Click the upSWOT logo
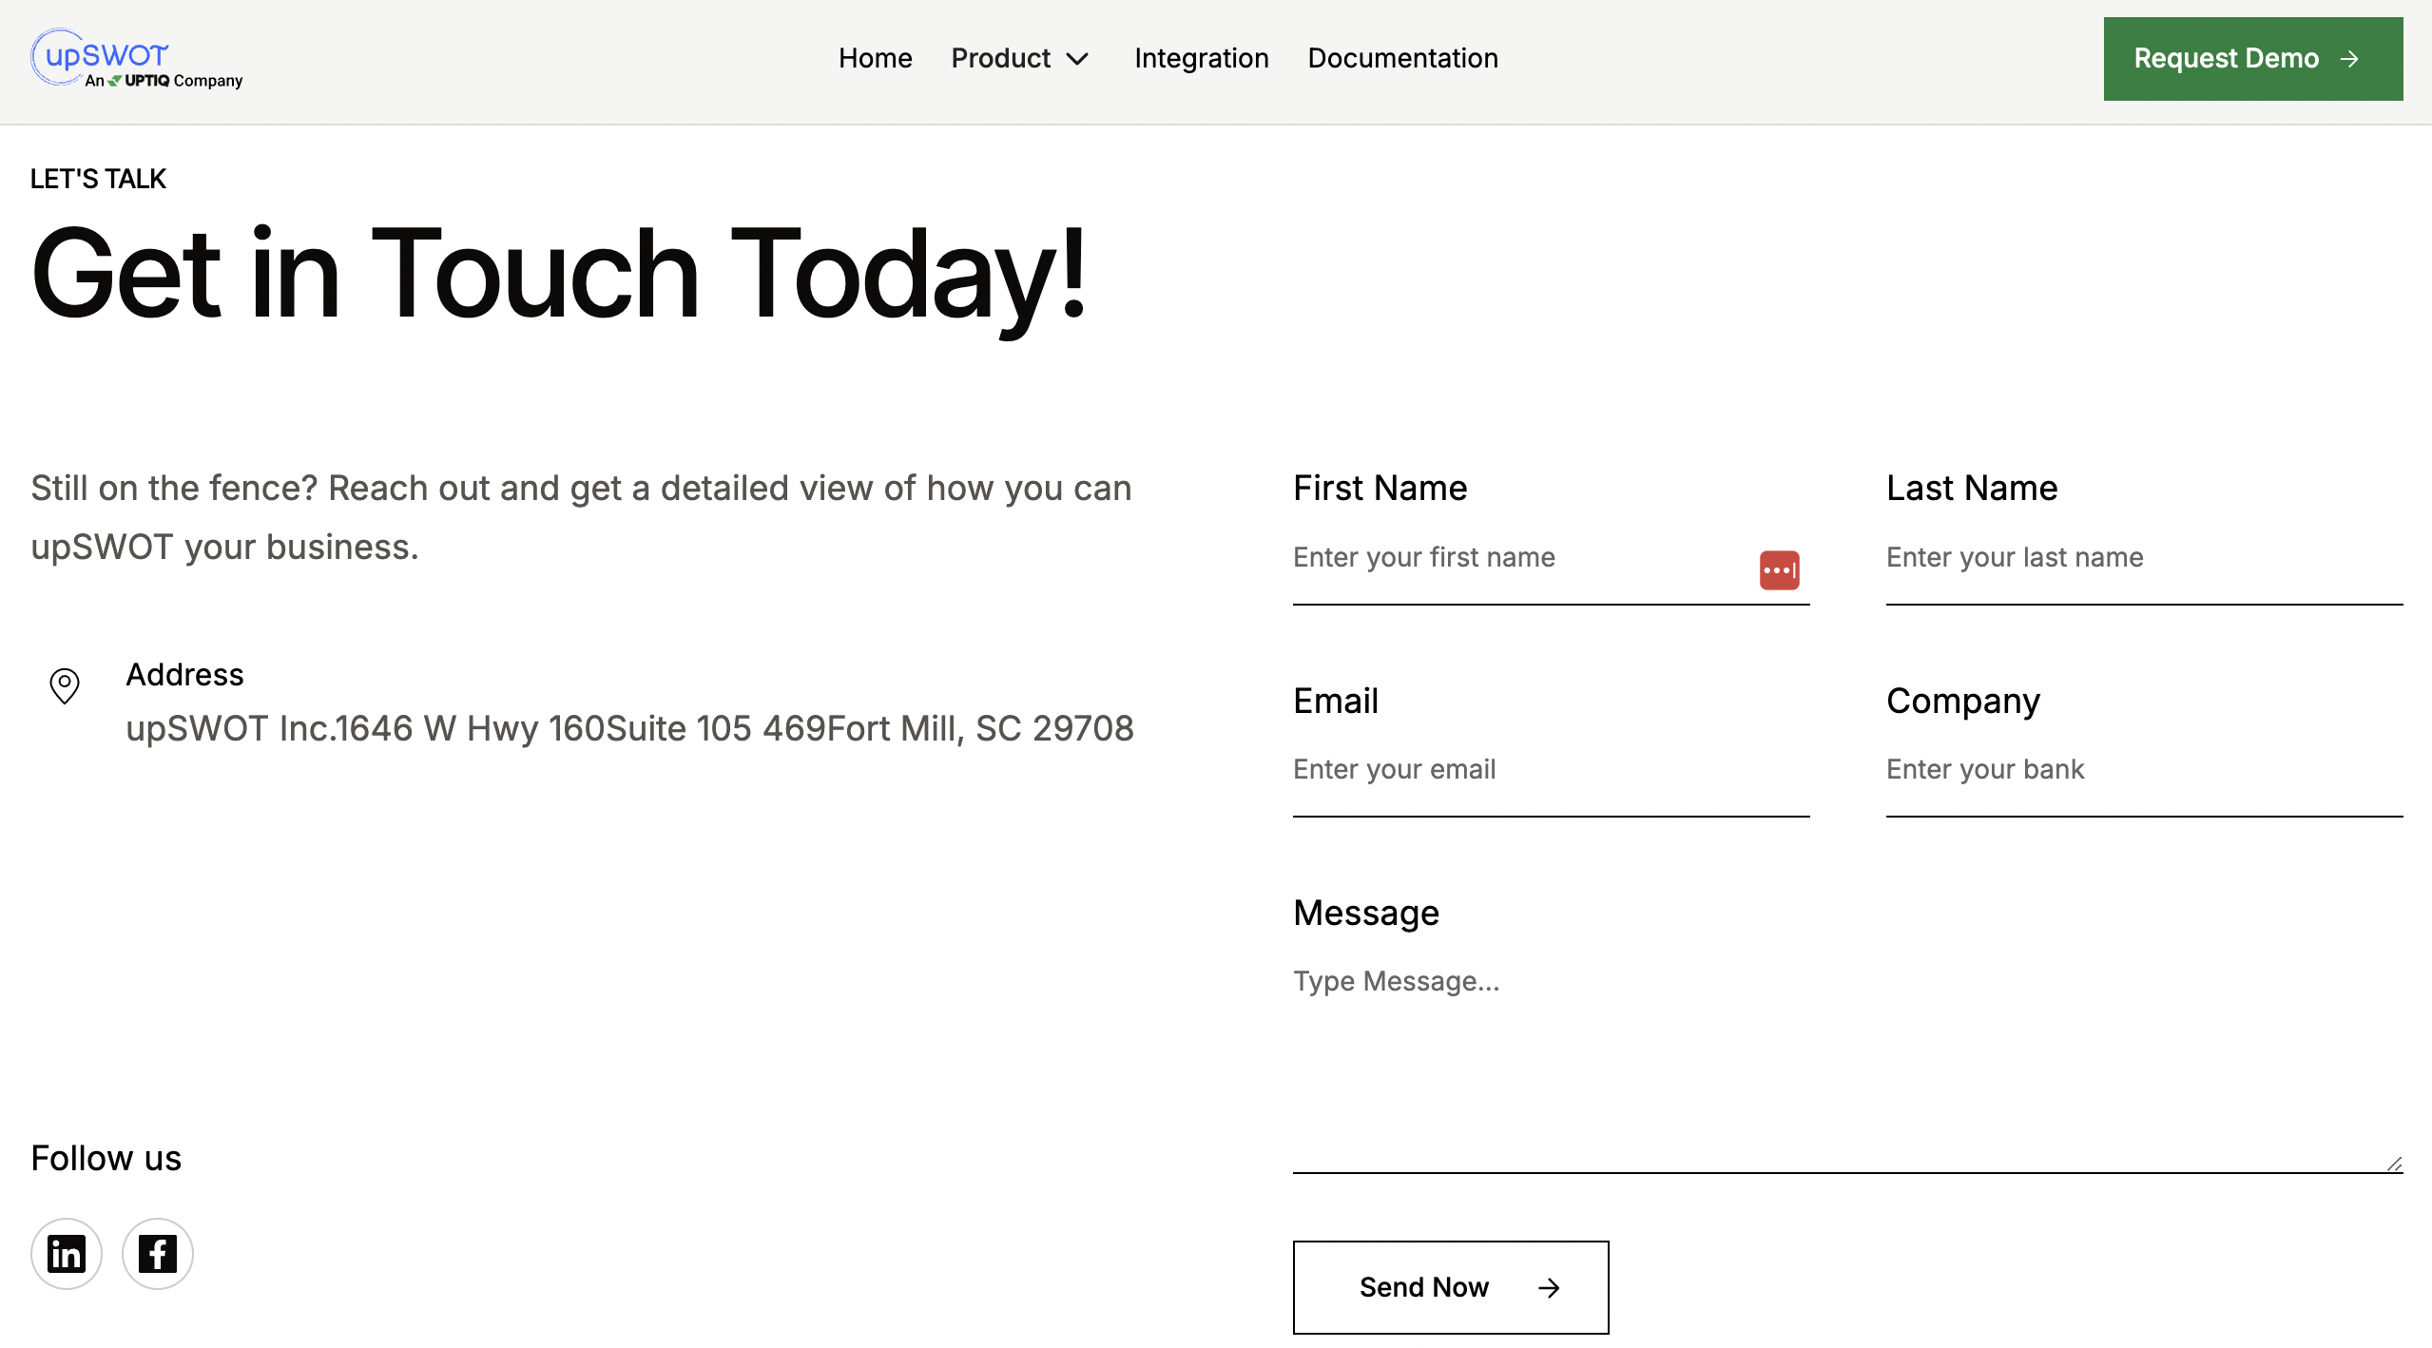Screen dimensions: 2432x1348 [x=136, y=59]
